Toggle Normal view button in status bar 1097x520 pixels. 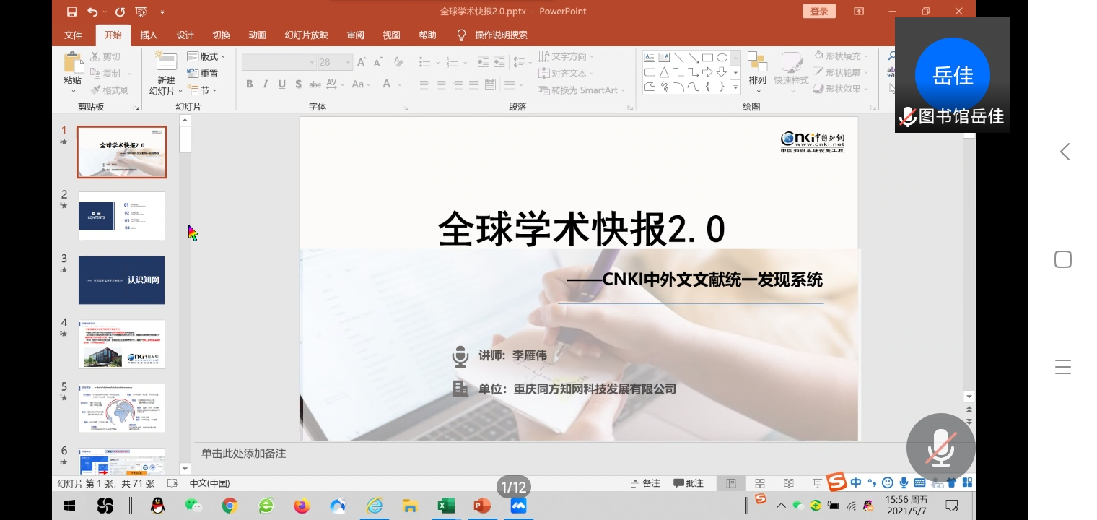[731, 483]
